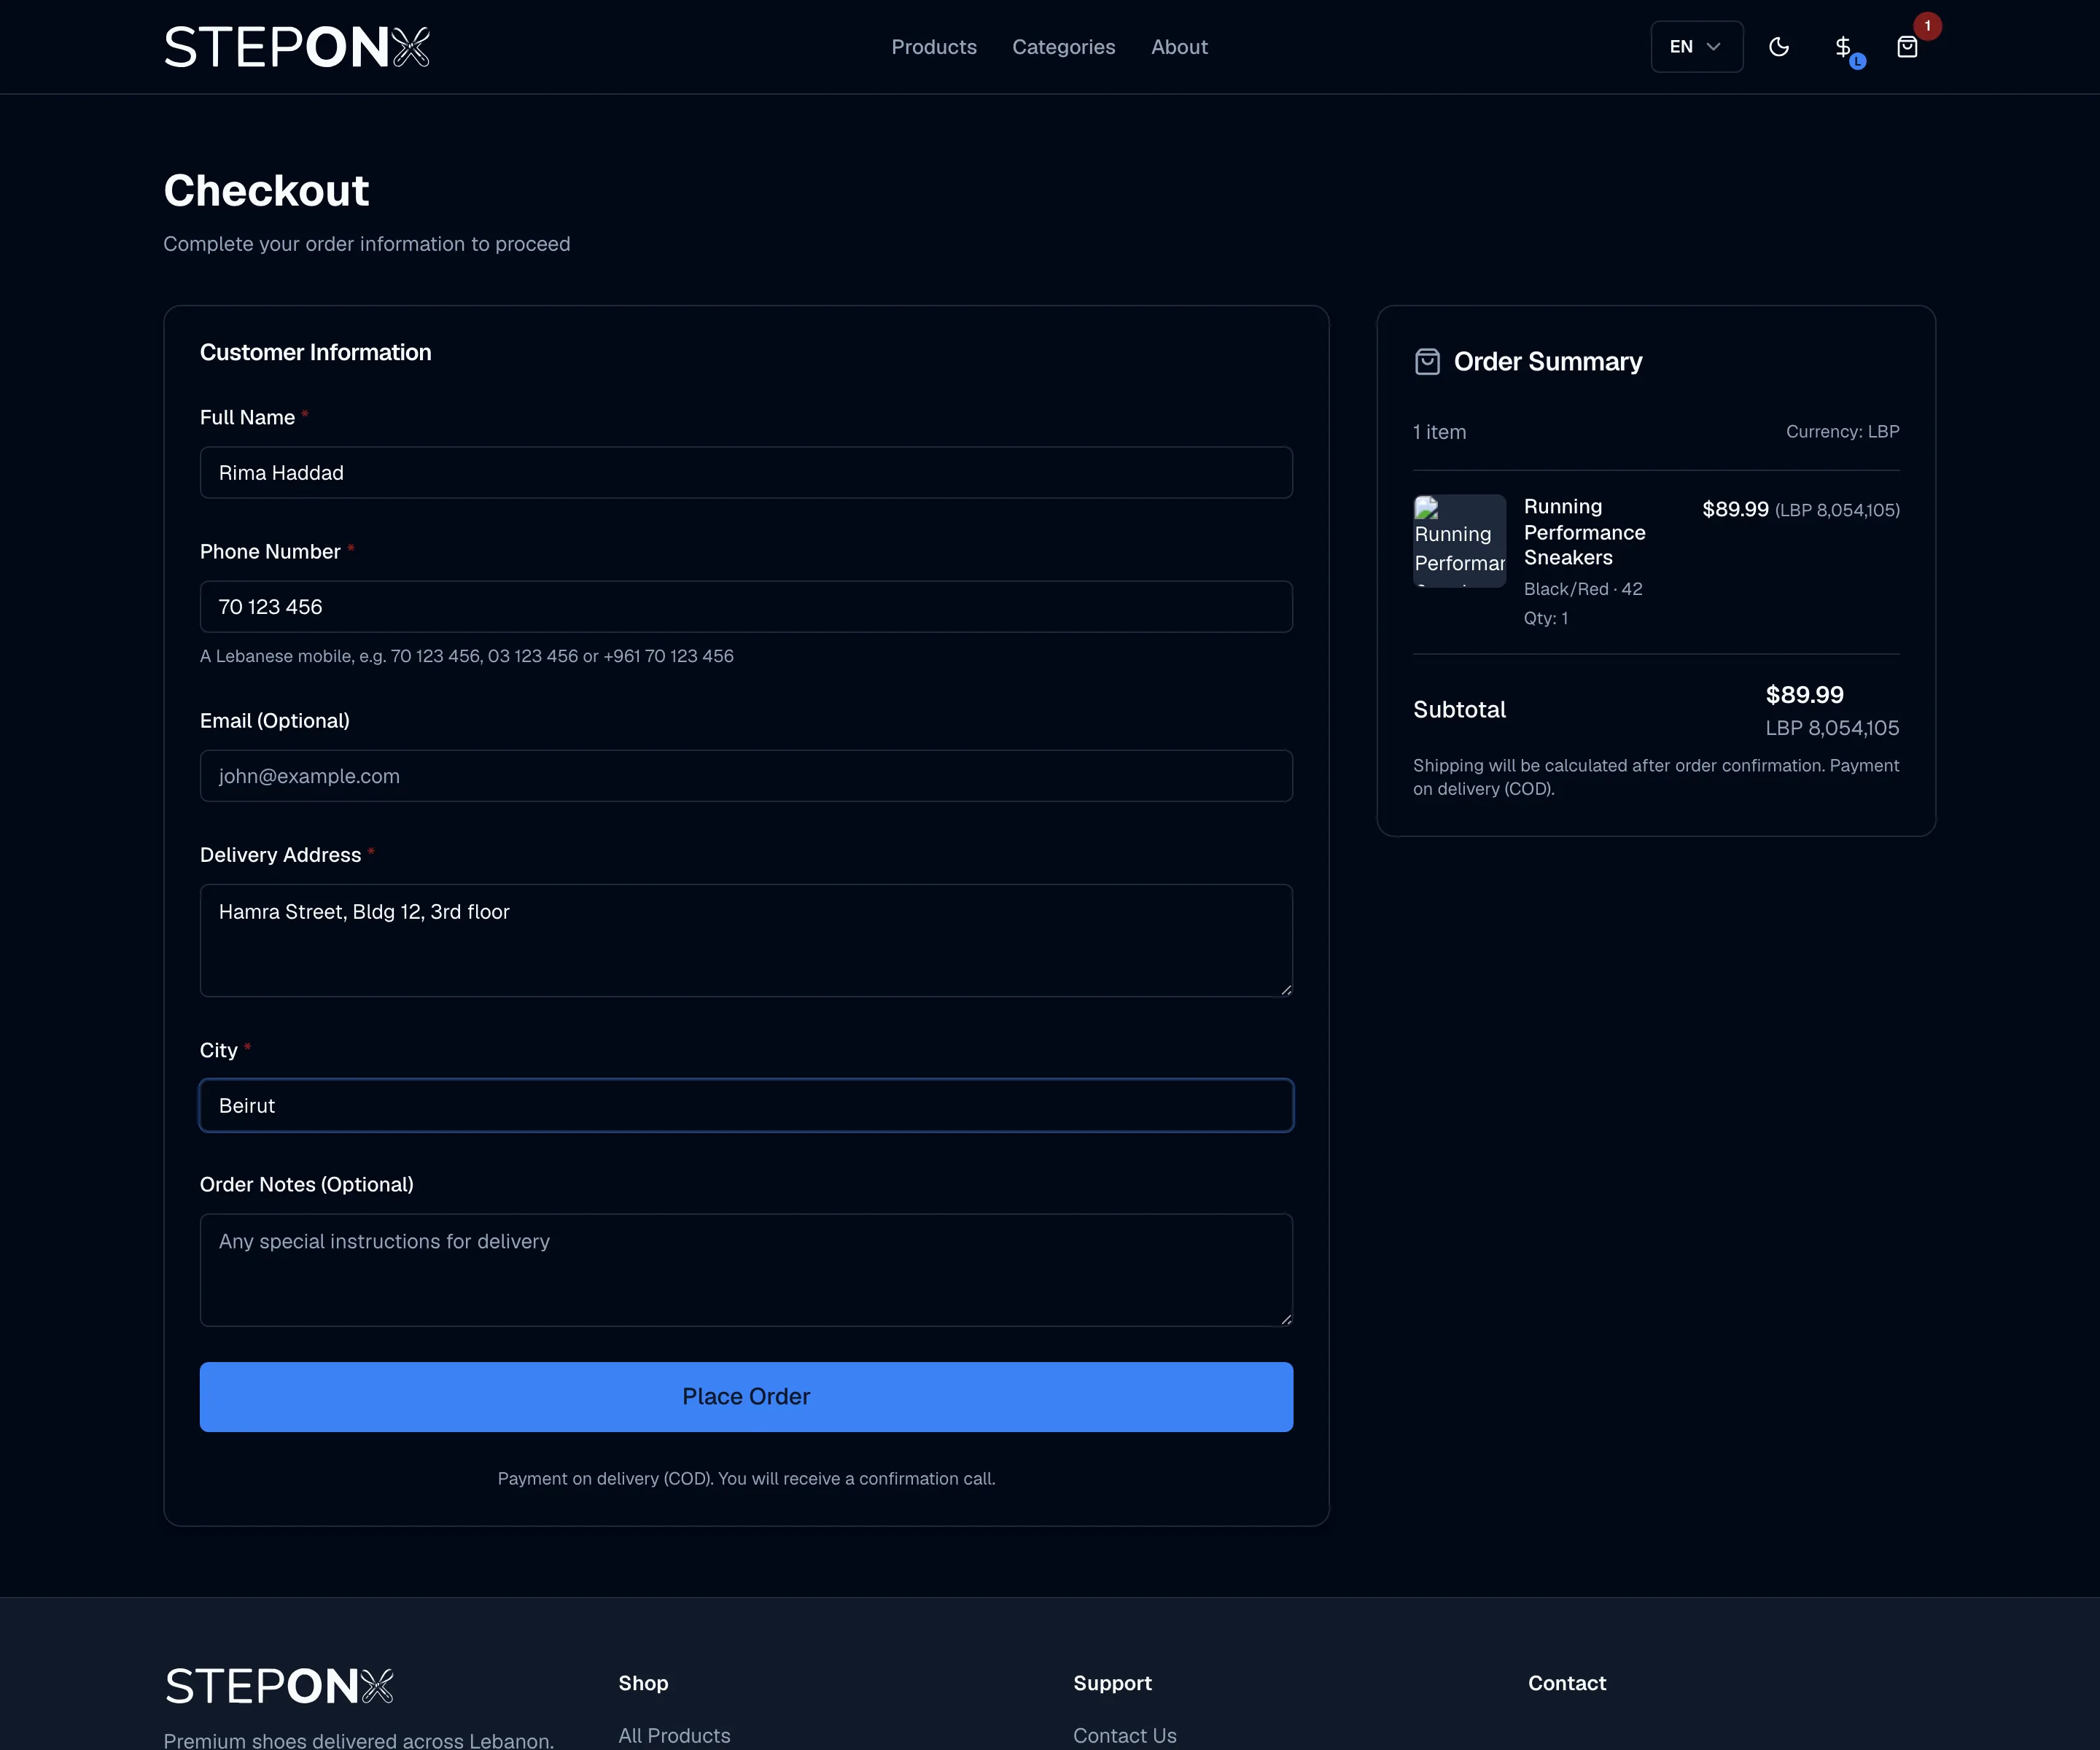This screenshot has width=2100, height=1750.
Task: Open the EN language dropdown
Action: 1696,47
